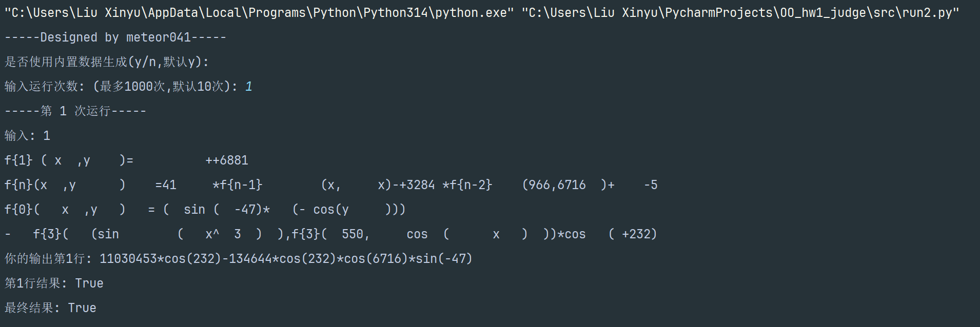
Task: Click the '输入: 1' line
Action: tap(27, 136)
